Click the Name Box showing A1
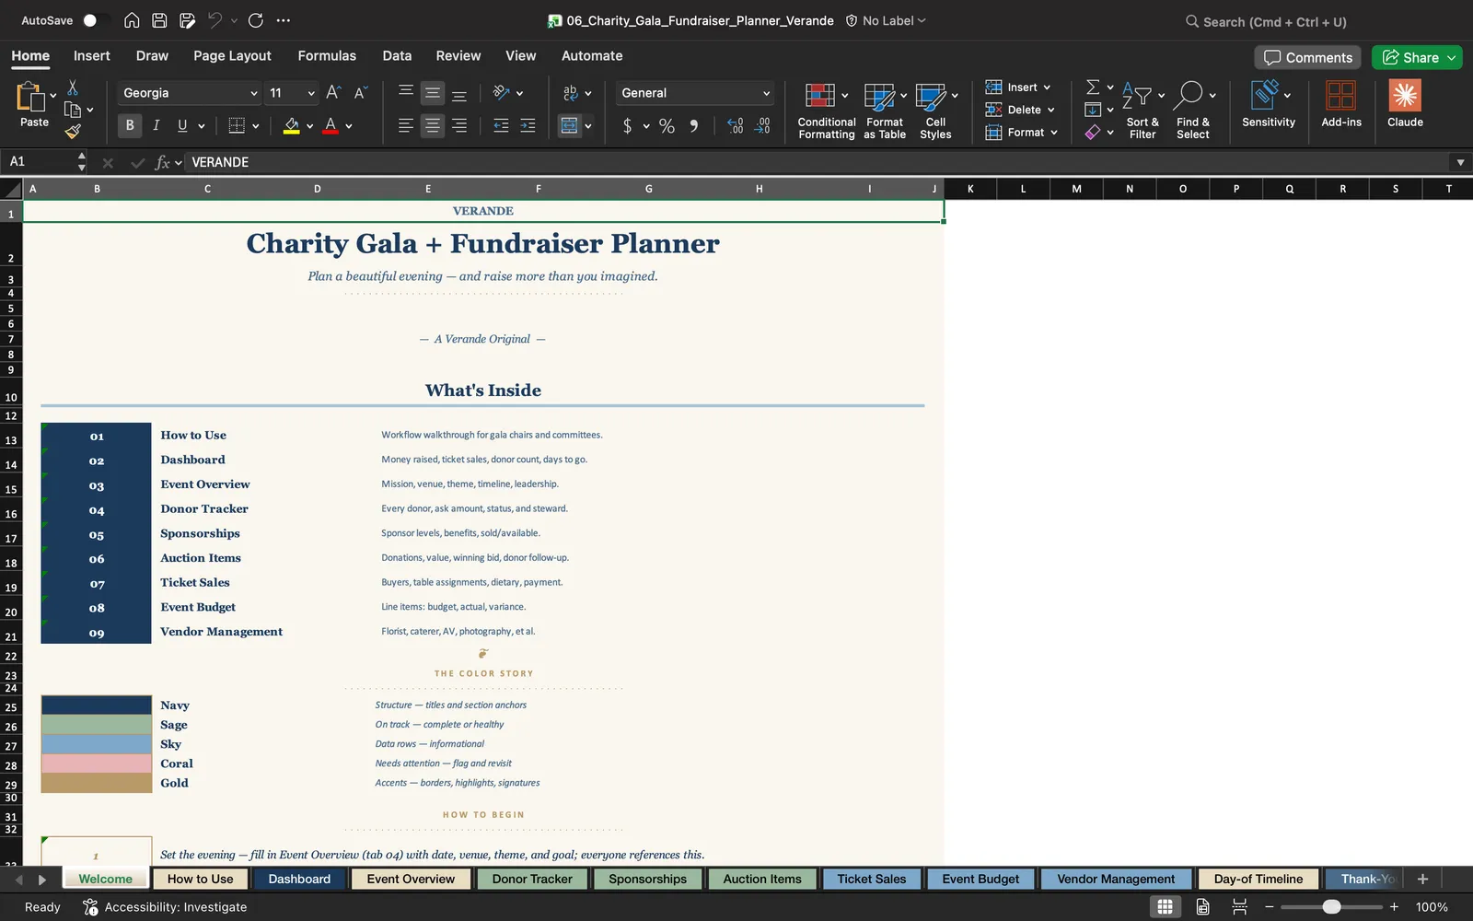The image size is (1473, 921). pyautogui.click(x=39, y=162)
